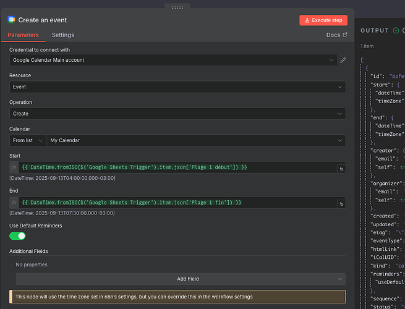Open the Credential to connect with dropdown
Image resolution: width=405 pixels, height=309 pixels.
pos(173,60)
